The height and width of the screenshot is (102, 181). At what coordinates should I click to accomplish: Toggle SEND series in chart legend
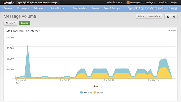(98, 92)
